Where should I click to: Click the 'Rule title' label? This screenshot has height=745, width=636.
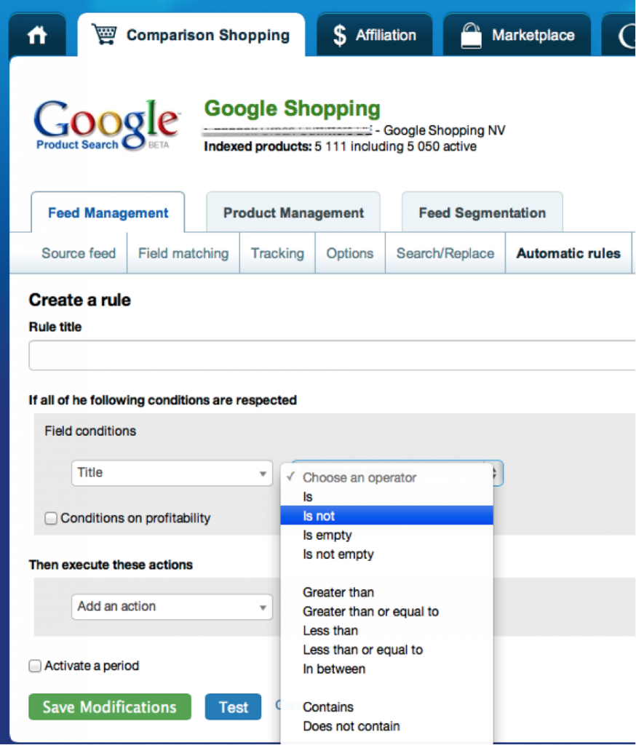click(55, 327)
